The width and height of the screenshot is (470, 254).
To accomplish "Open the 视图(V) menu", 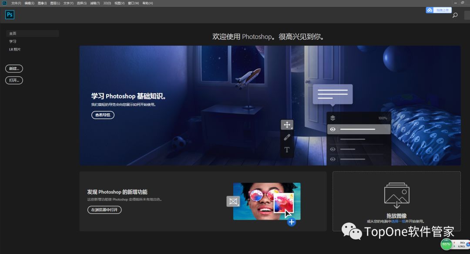I will 119,3.
